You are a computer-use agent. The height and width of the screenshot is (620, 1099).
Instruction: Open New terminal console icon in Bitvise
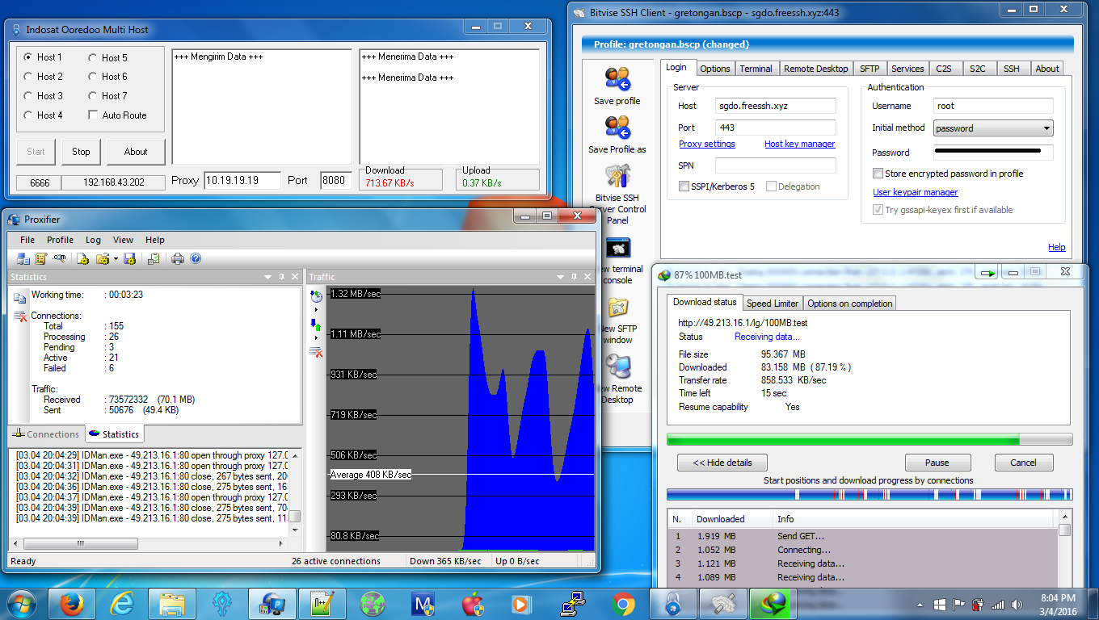617,248
